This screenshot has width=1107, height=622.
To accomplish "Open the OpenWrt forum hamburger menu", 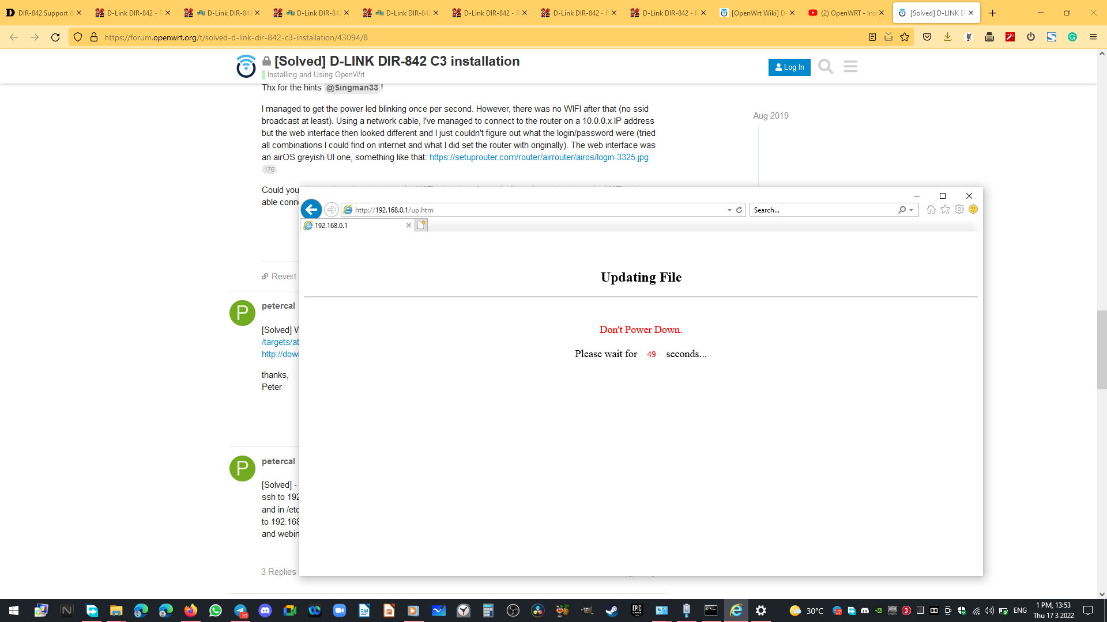I will coord(850,67).
